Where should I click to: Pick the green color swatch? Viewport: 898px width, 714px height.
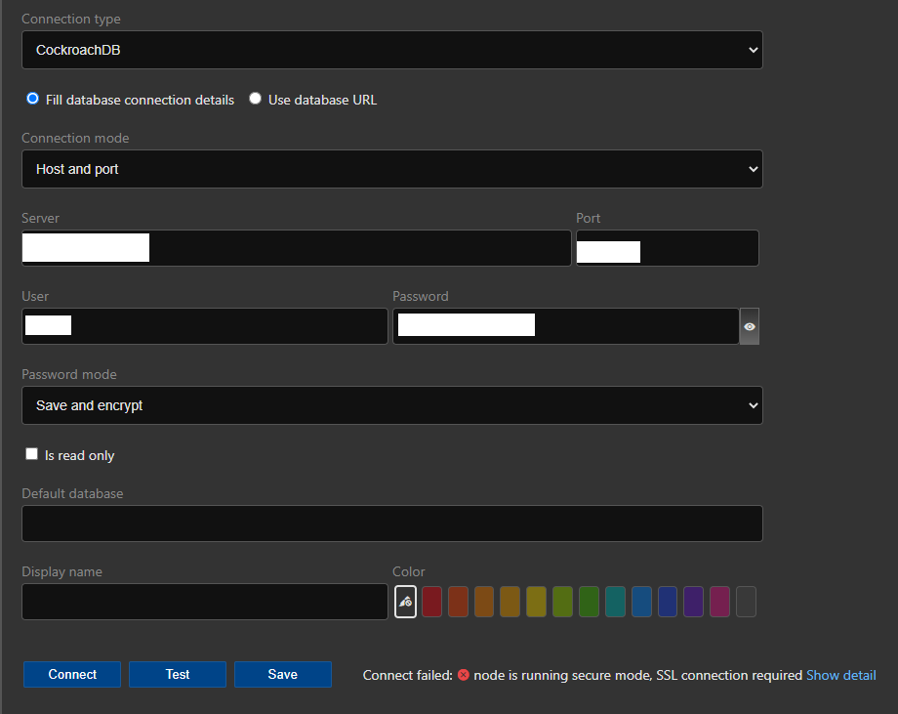[x=589, y=602]
